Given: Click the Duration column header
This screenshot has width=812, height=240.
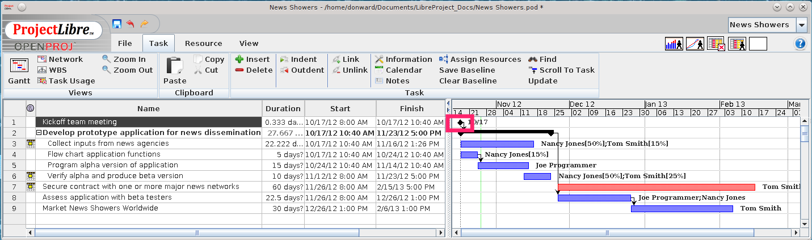Looking at the screenshot, I should (283, 108).
